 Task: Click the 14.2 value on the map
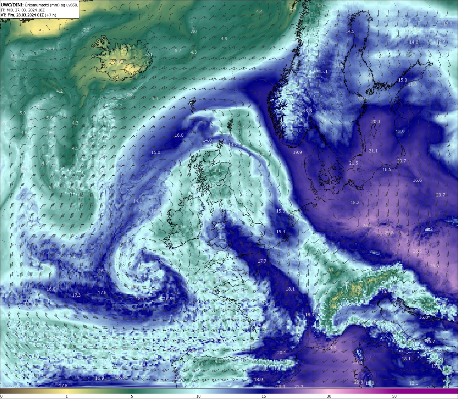233,145
